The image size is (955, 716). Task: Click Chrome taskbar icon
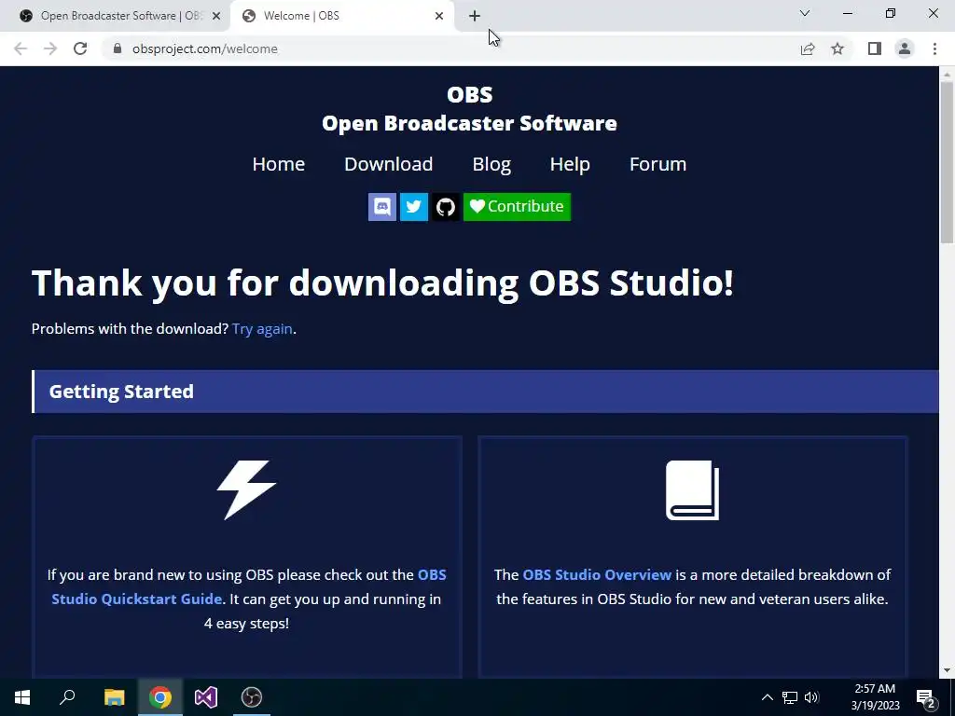point(160,697)
